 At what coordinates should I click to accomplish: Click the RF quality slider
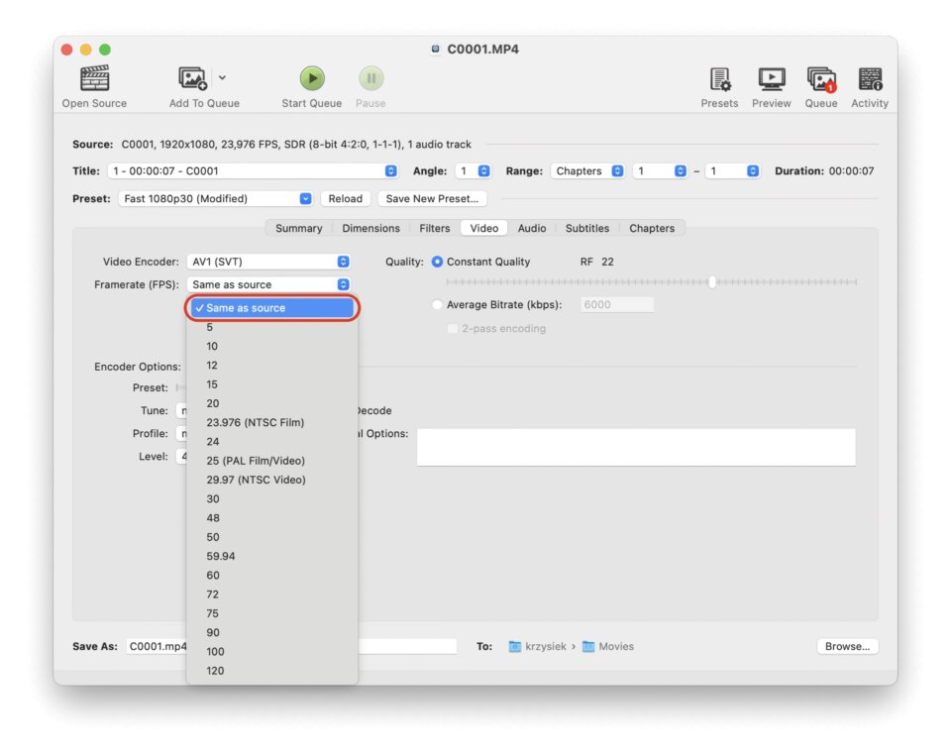tap(711, 282)
